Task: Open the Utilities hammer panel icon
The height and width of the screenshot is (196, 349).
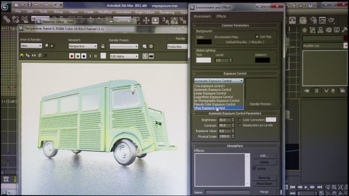Action: coord(344,30)
